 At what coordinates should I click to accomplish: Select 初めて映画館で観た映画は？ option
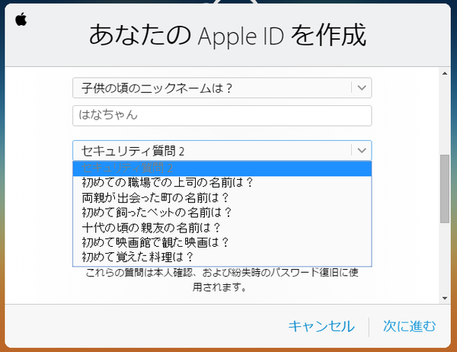point(222,242)
